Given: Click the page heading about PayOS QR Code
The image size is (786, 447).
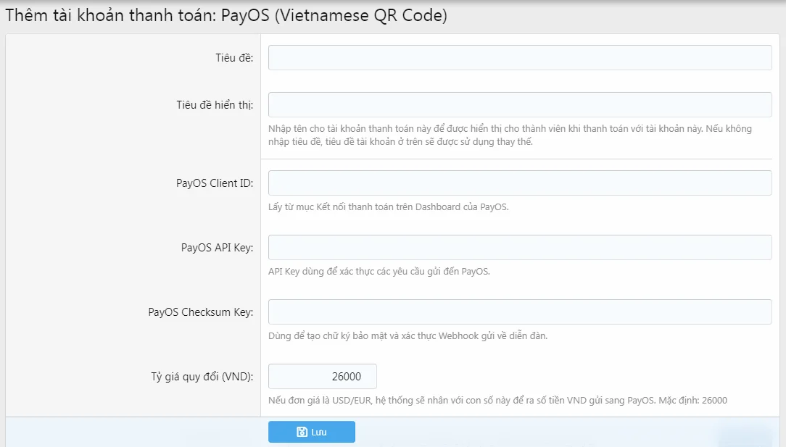Looking at the screenshot, I should click(x=226, y=16).
